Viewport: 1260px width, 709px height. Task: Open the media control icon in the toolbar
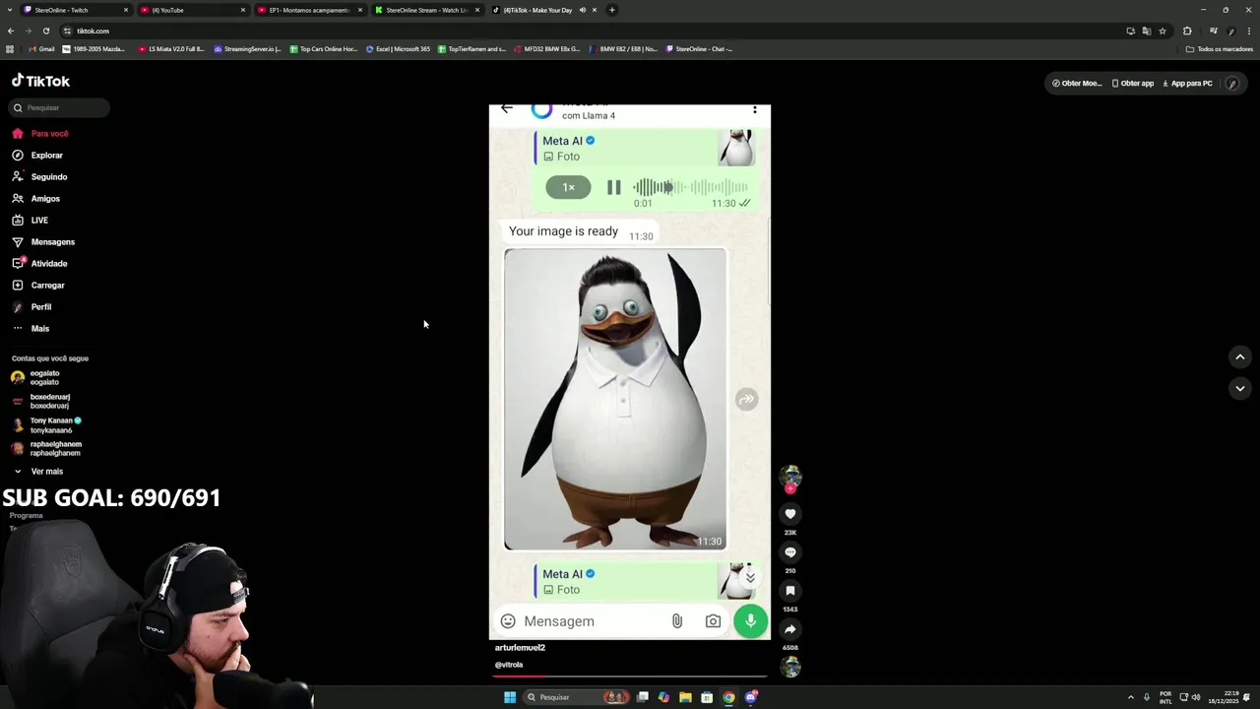coord(1214,31)
